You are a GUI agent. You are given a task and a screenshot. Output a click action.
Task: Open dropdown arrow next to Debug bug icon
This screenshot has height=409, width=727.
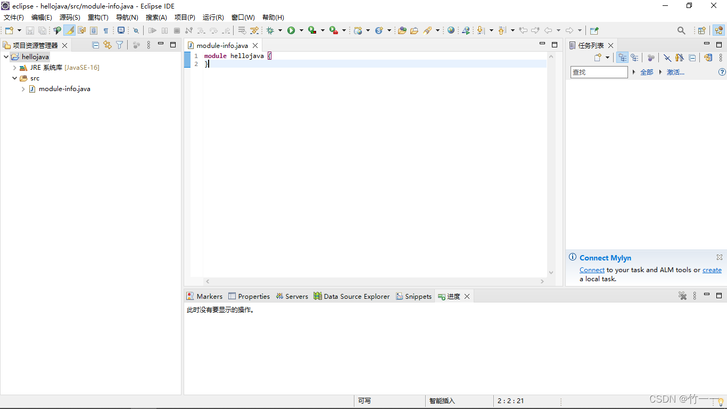coord(280,30)
